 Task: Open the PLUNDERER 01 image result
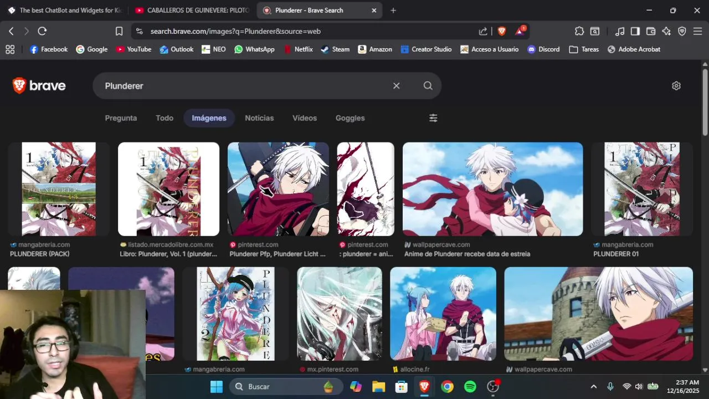tap(642, 189)
